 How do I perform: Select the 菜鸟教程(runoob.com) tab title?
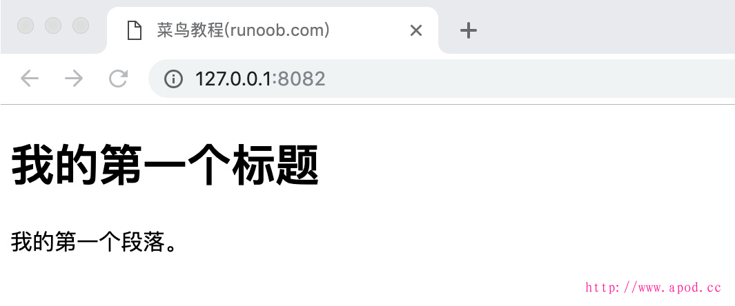pos(244,31)
